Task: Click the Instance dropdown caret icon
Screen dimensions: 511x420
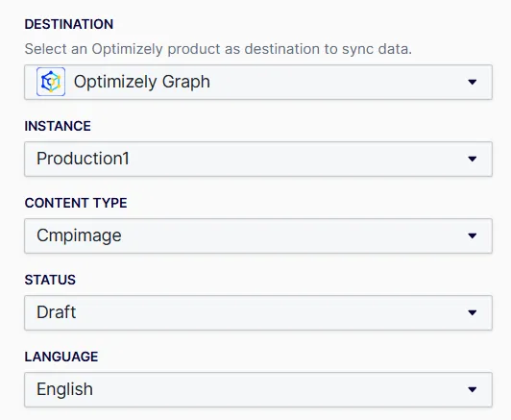Action: click(x=473, y=159)
